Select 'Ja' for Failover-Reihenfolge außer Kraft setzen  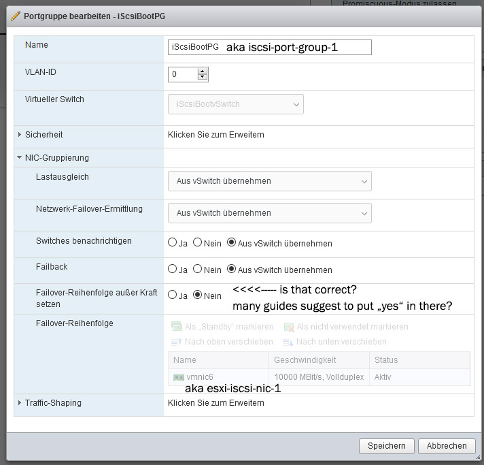(172, 295)
